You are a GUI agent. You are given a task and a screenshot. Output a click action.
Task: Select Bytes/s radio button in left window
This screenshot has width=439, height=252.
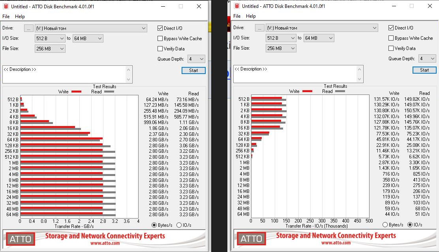click(x=154, y=225)
